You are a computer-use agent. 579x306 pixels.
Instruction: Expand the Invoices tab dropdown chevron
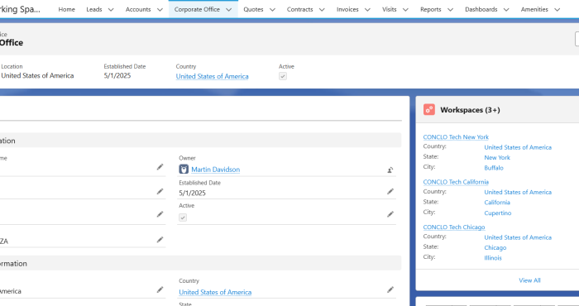[367, 10]
